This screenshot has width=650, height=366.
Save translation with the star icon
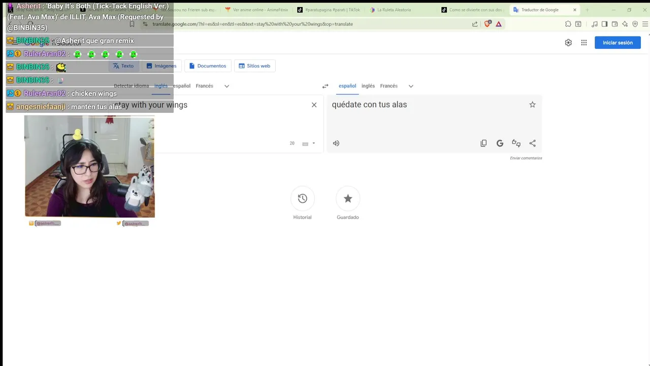click(x=532, y=105)
